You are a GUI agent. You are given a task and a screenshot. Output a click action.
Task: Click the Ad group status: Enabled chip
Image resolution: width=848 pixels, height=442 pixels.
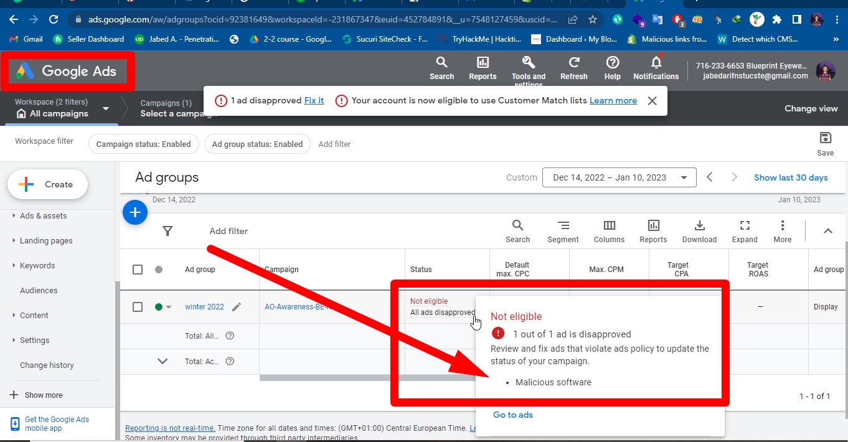pos(257,144)
